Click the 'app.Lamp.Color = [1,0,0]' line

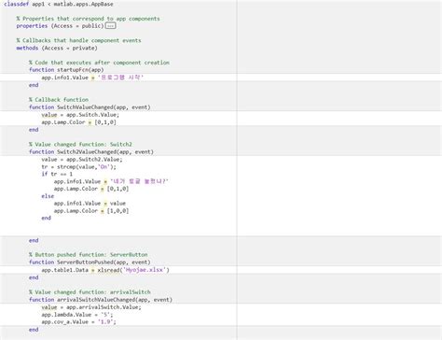click(91, 211)
